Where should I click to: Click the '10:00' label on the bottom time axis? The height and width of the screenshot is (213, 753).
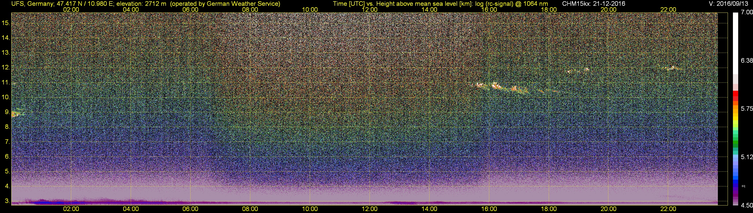click(x=310, y=209)
